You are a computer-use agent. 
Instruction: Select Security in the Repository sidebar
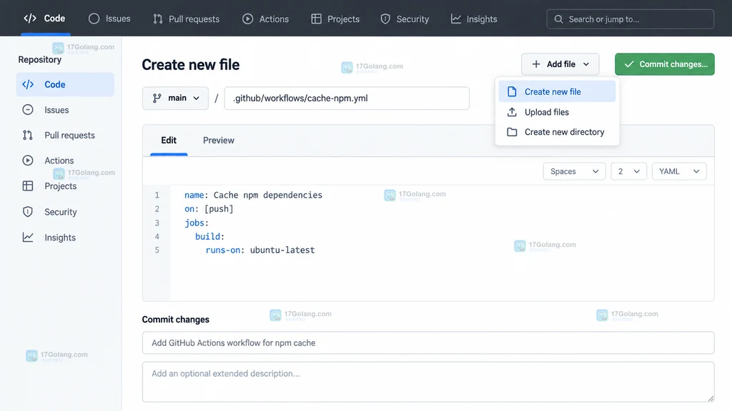pyautogui.click(x=65, y=211)
